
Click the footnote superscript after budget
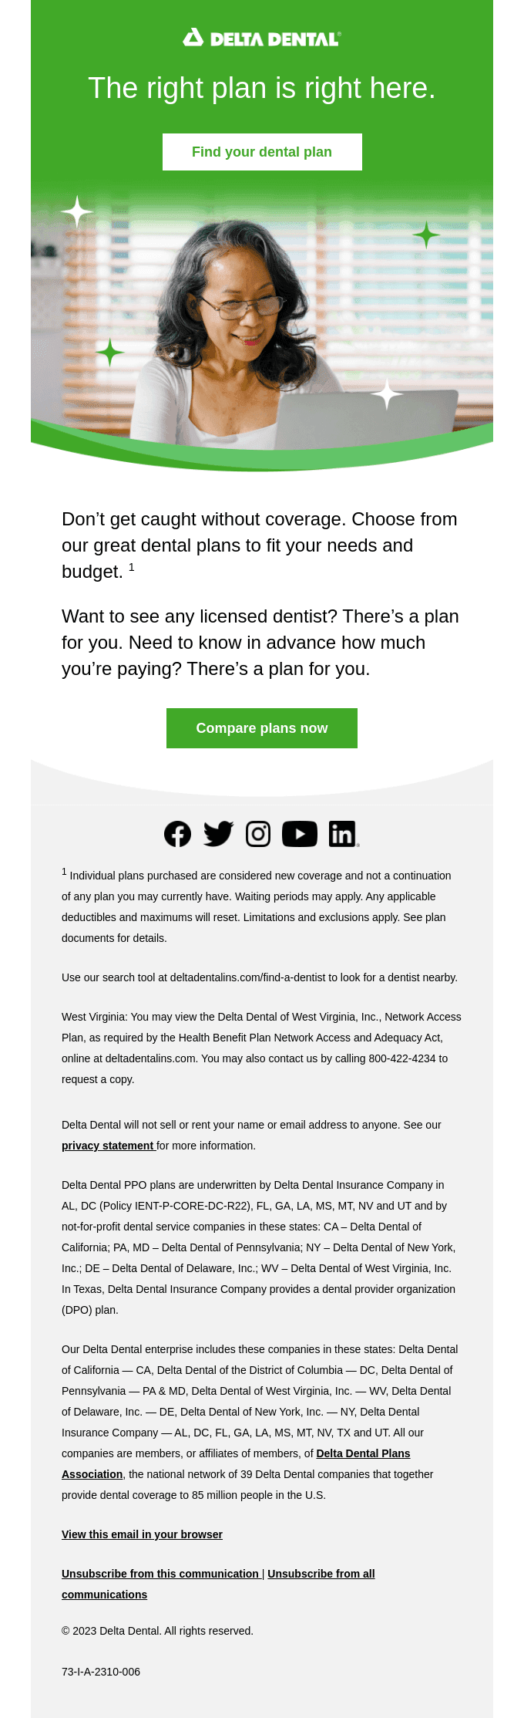click(132, 567)
